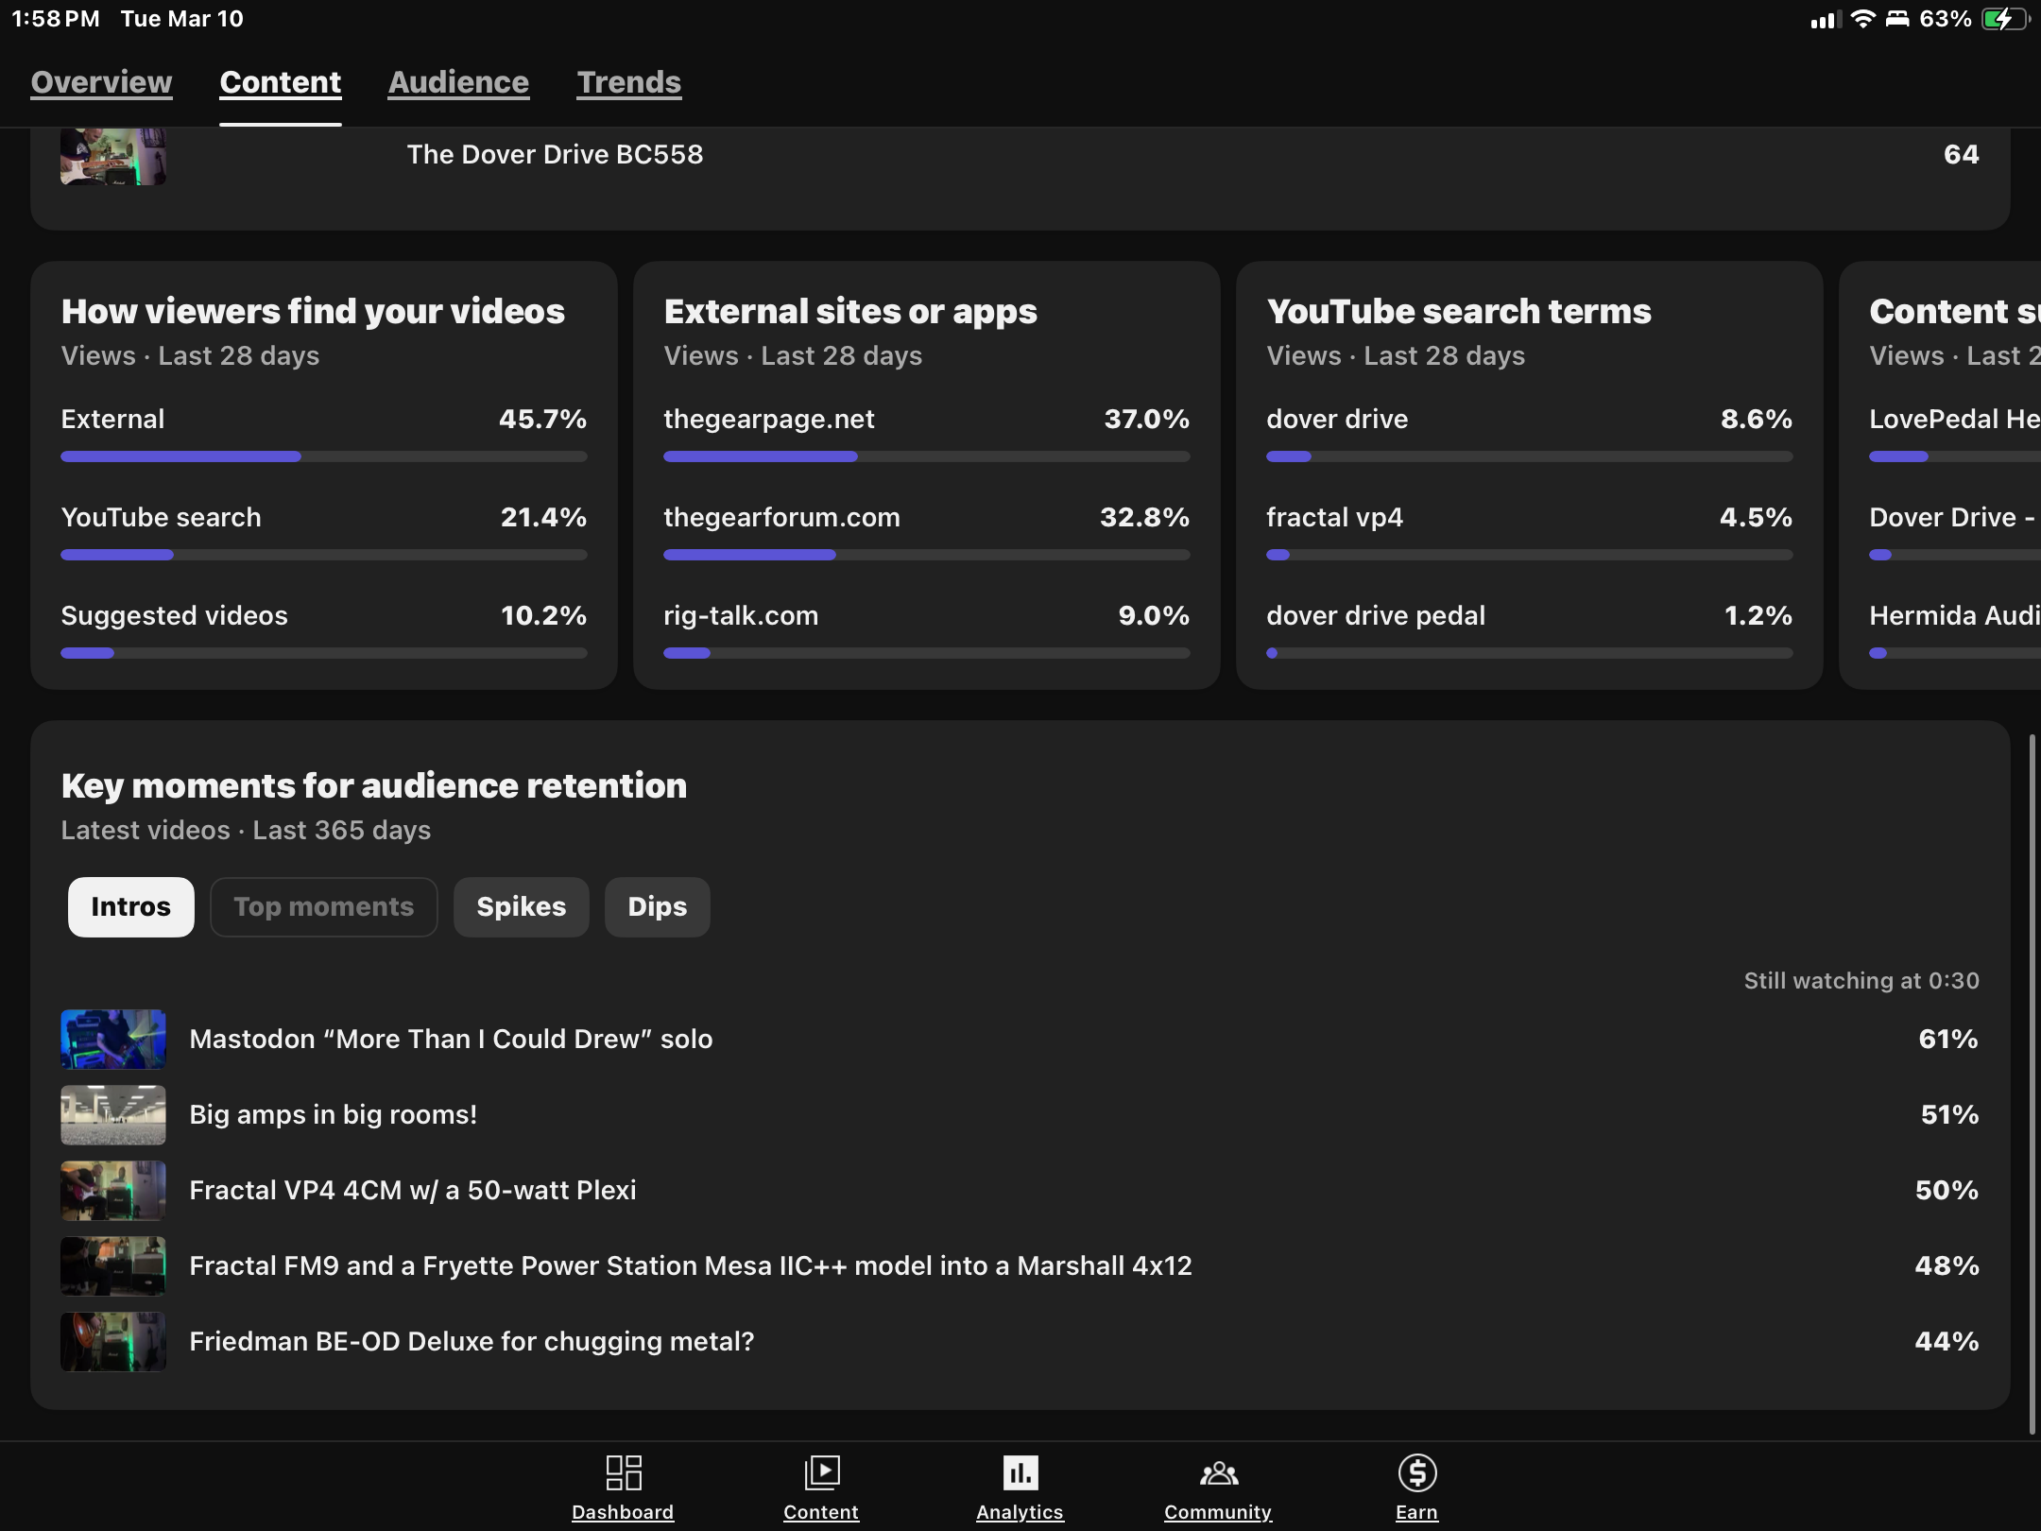
Task: Expand the External sites or apps card
Action: click(x=849, y=311)
